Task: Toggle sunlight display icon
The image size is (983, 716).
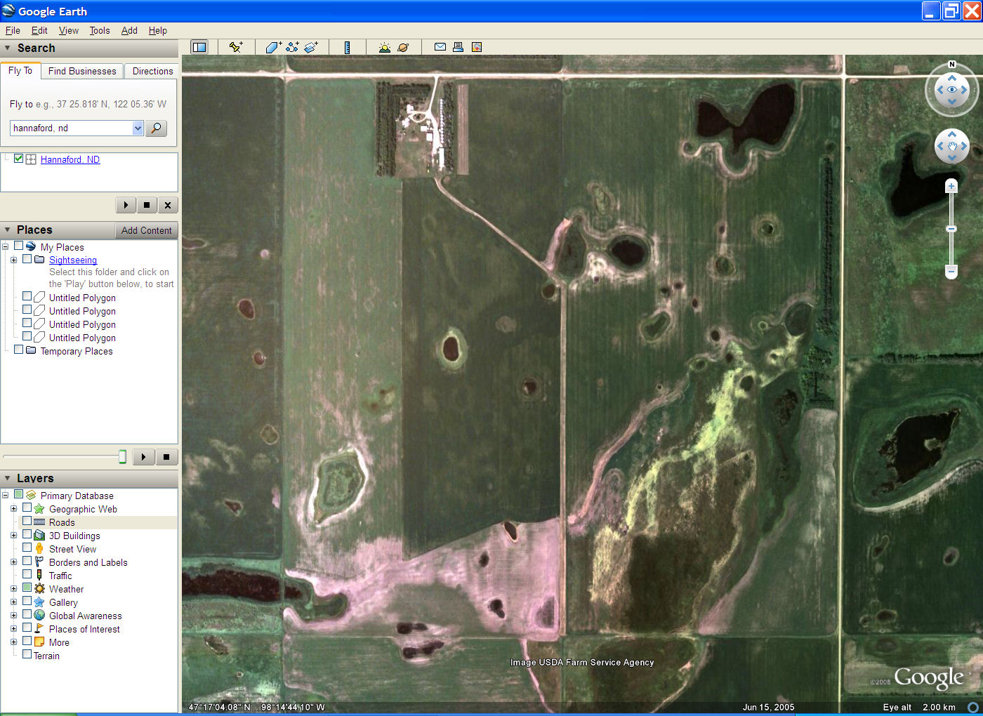Action: pyautogui.click(x=384, y=47)
